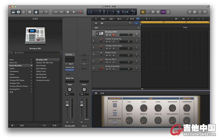Screen dimensions: 218x139
Task: Click the Stereo Out output slot
Action: [x=70, y=78]
